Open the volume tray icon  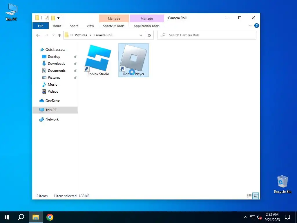(x=260, y=217)
